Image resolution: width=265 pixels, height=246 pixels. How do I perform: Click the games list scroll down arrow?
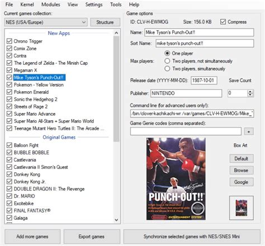[116, 220]
